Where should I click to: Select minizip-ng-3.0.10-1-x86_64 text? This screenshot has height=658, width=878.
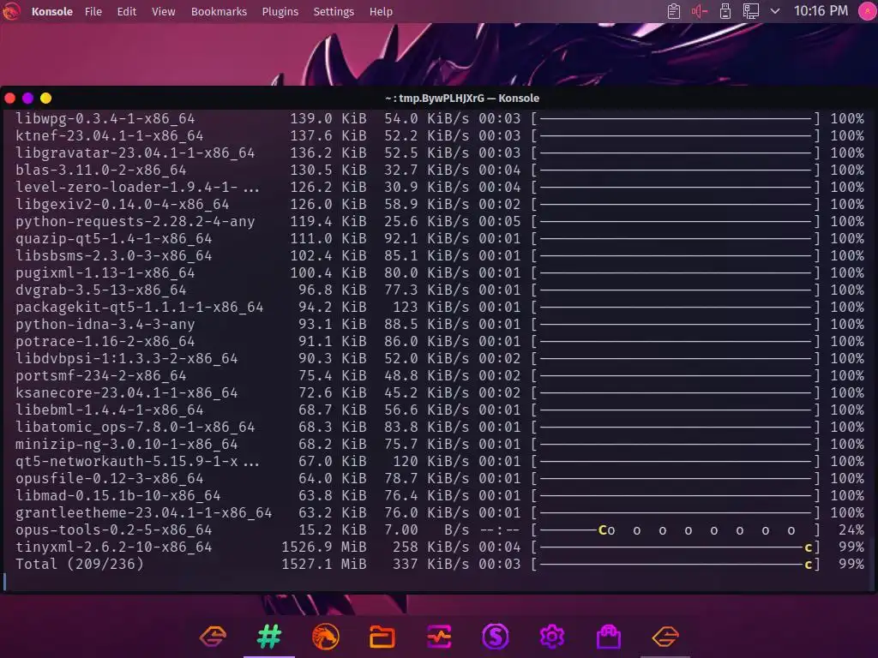127,445
